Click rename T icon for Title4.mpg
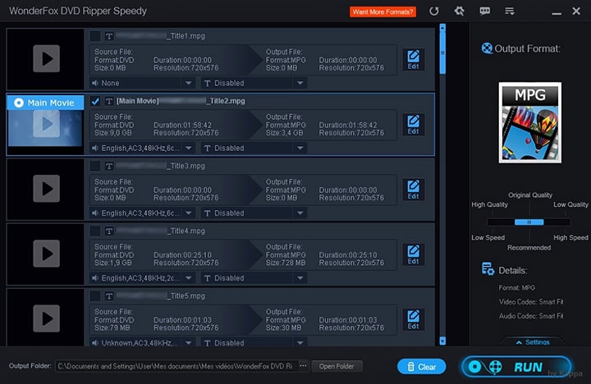The height and width of the screenshot is (384, 591). [x=109, y=231]
